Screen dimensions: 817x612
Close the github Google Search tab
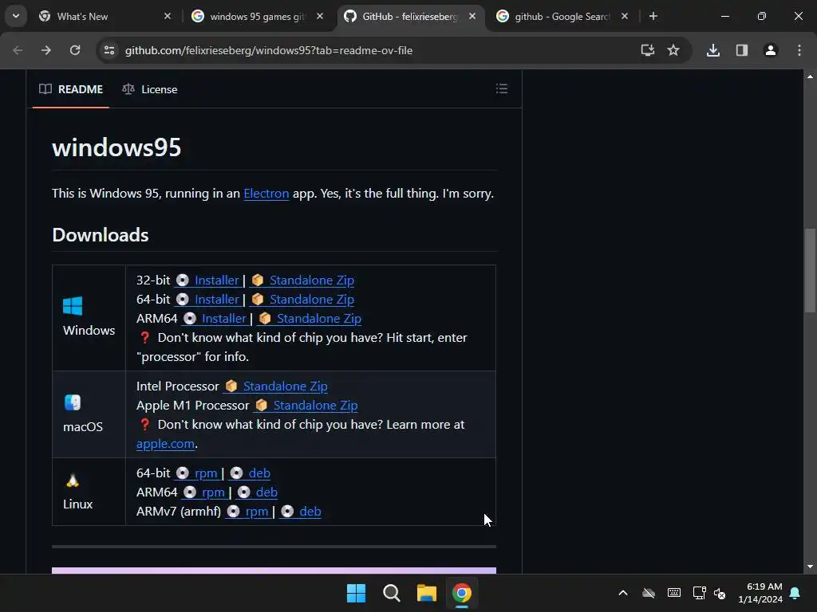624,17
